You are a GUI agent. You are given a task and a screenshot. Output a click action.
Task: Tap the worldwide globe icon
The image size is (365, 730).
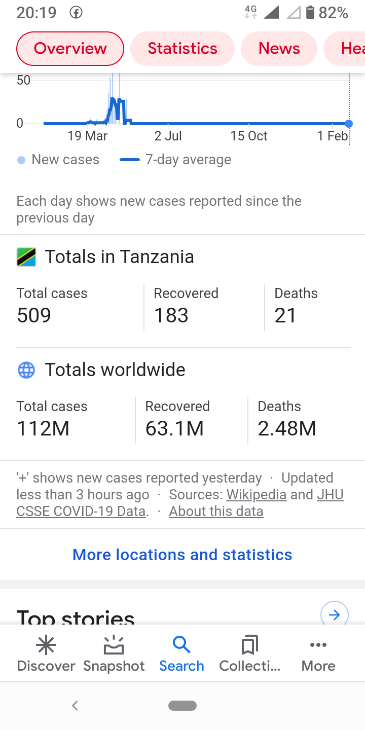click(x=26, y=370)
